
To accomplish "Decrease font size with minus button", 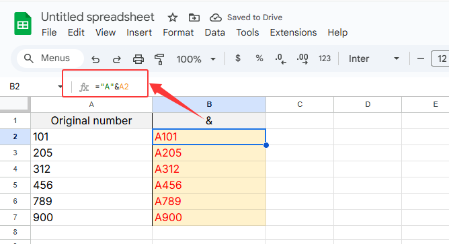I will [420, 58].
